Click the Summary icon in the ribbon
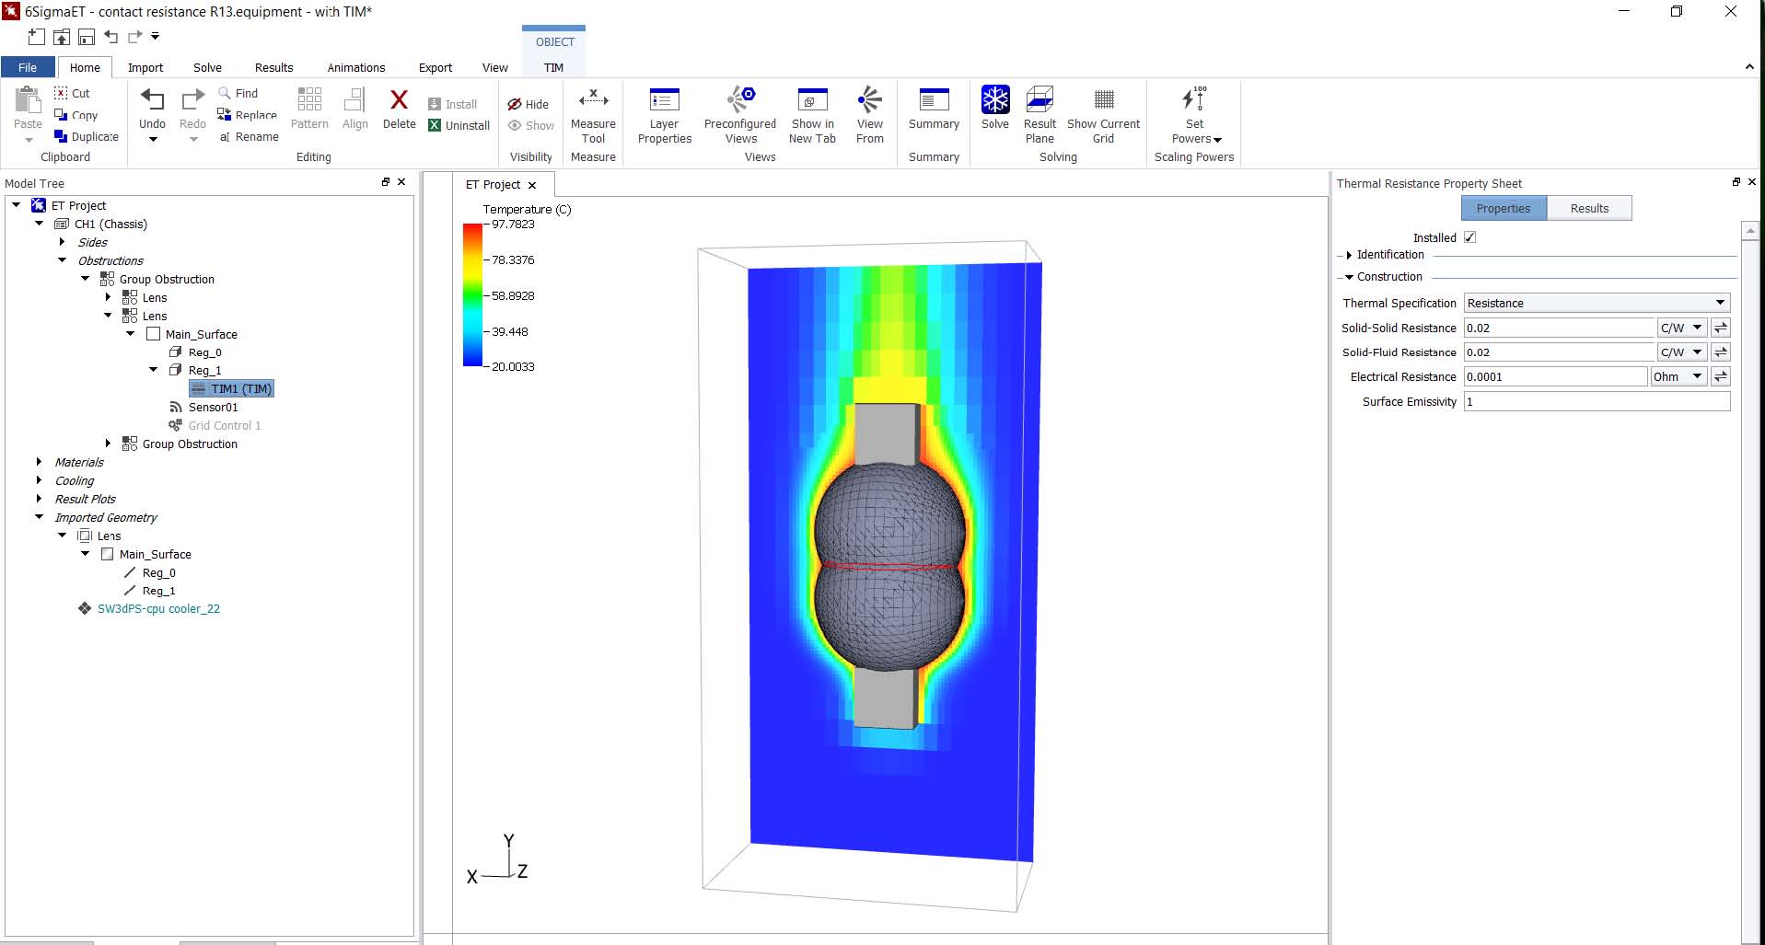The image size is (1765, 945). click(x=934, y=100)
